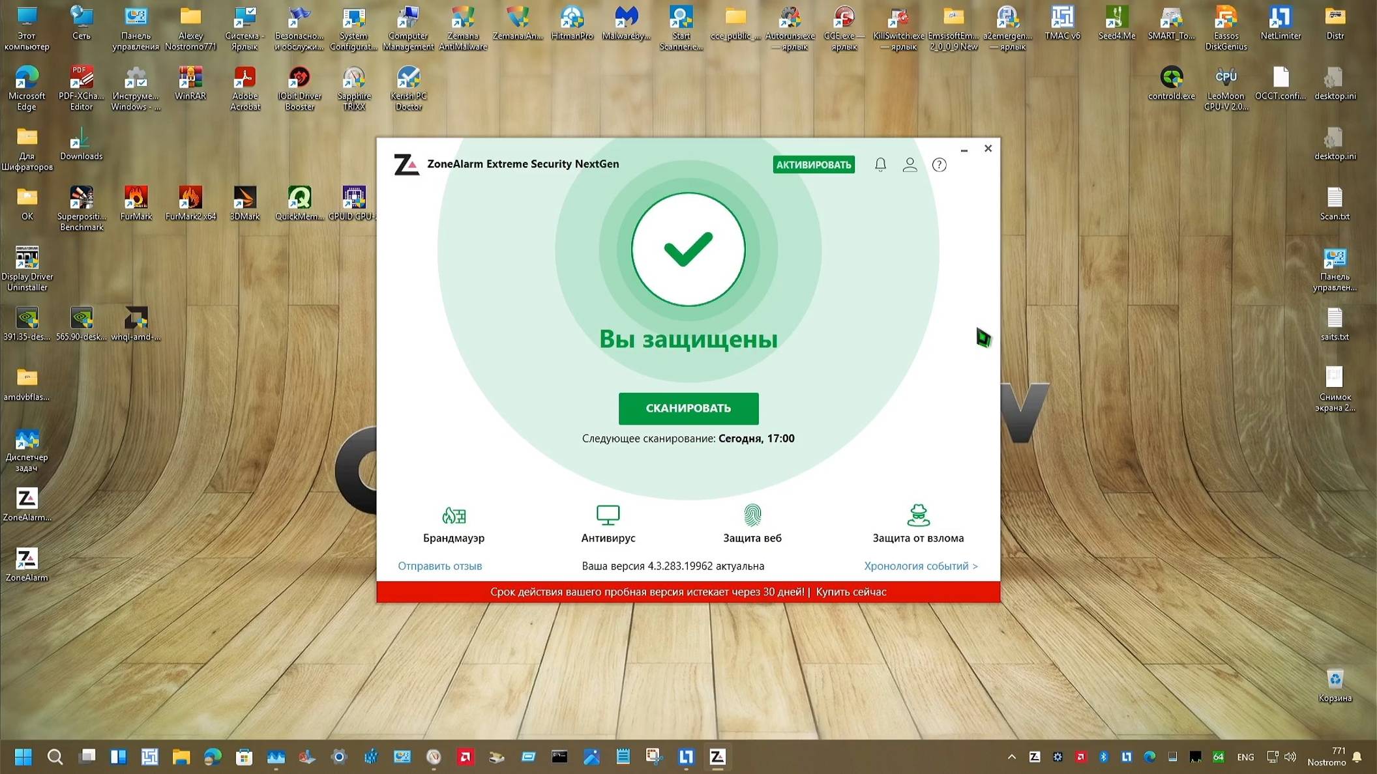1377x774 pixels.
Task: Click the АКТИВИРОВАТЬ button
Action: click(813, 165)
